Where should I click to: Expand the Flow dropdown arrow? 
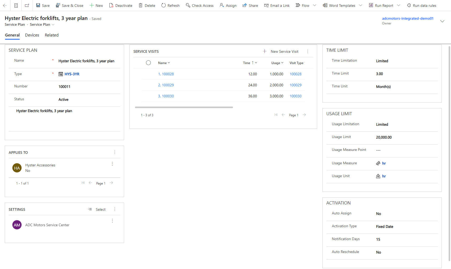pos(315,6)
